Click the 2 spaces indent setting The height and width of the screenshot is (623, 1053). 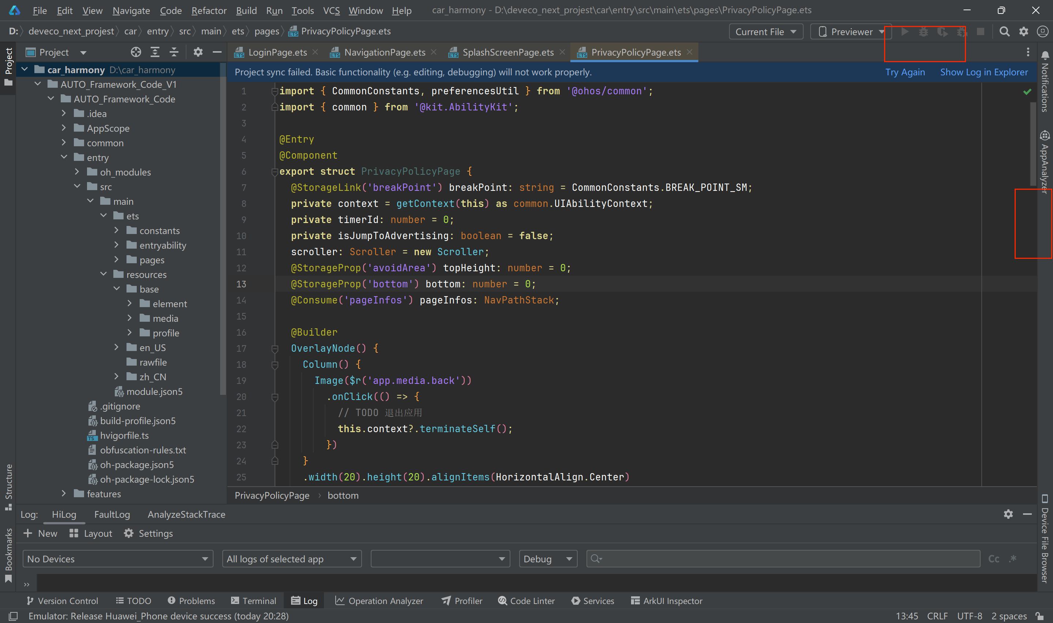point(1009,616)
